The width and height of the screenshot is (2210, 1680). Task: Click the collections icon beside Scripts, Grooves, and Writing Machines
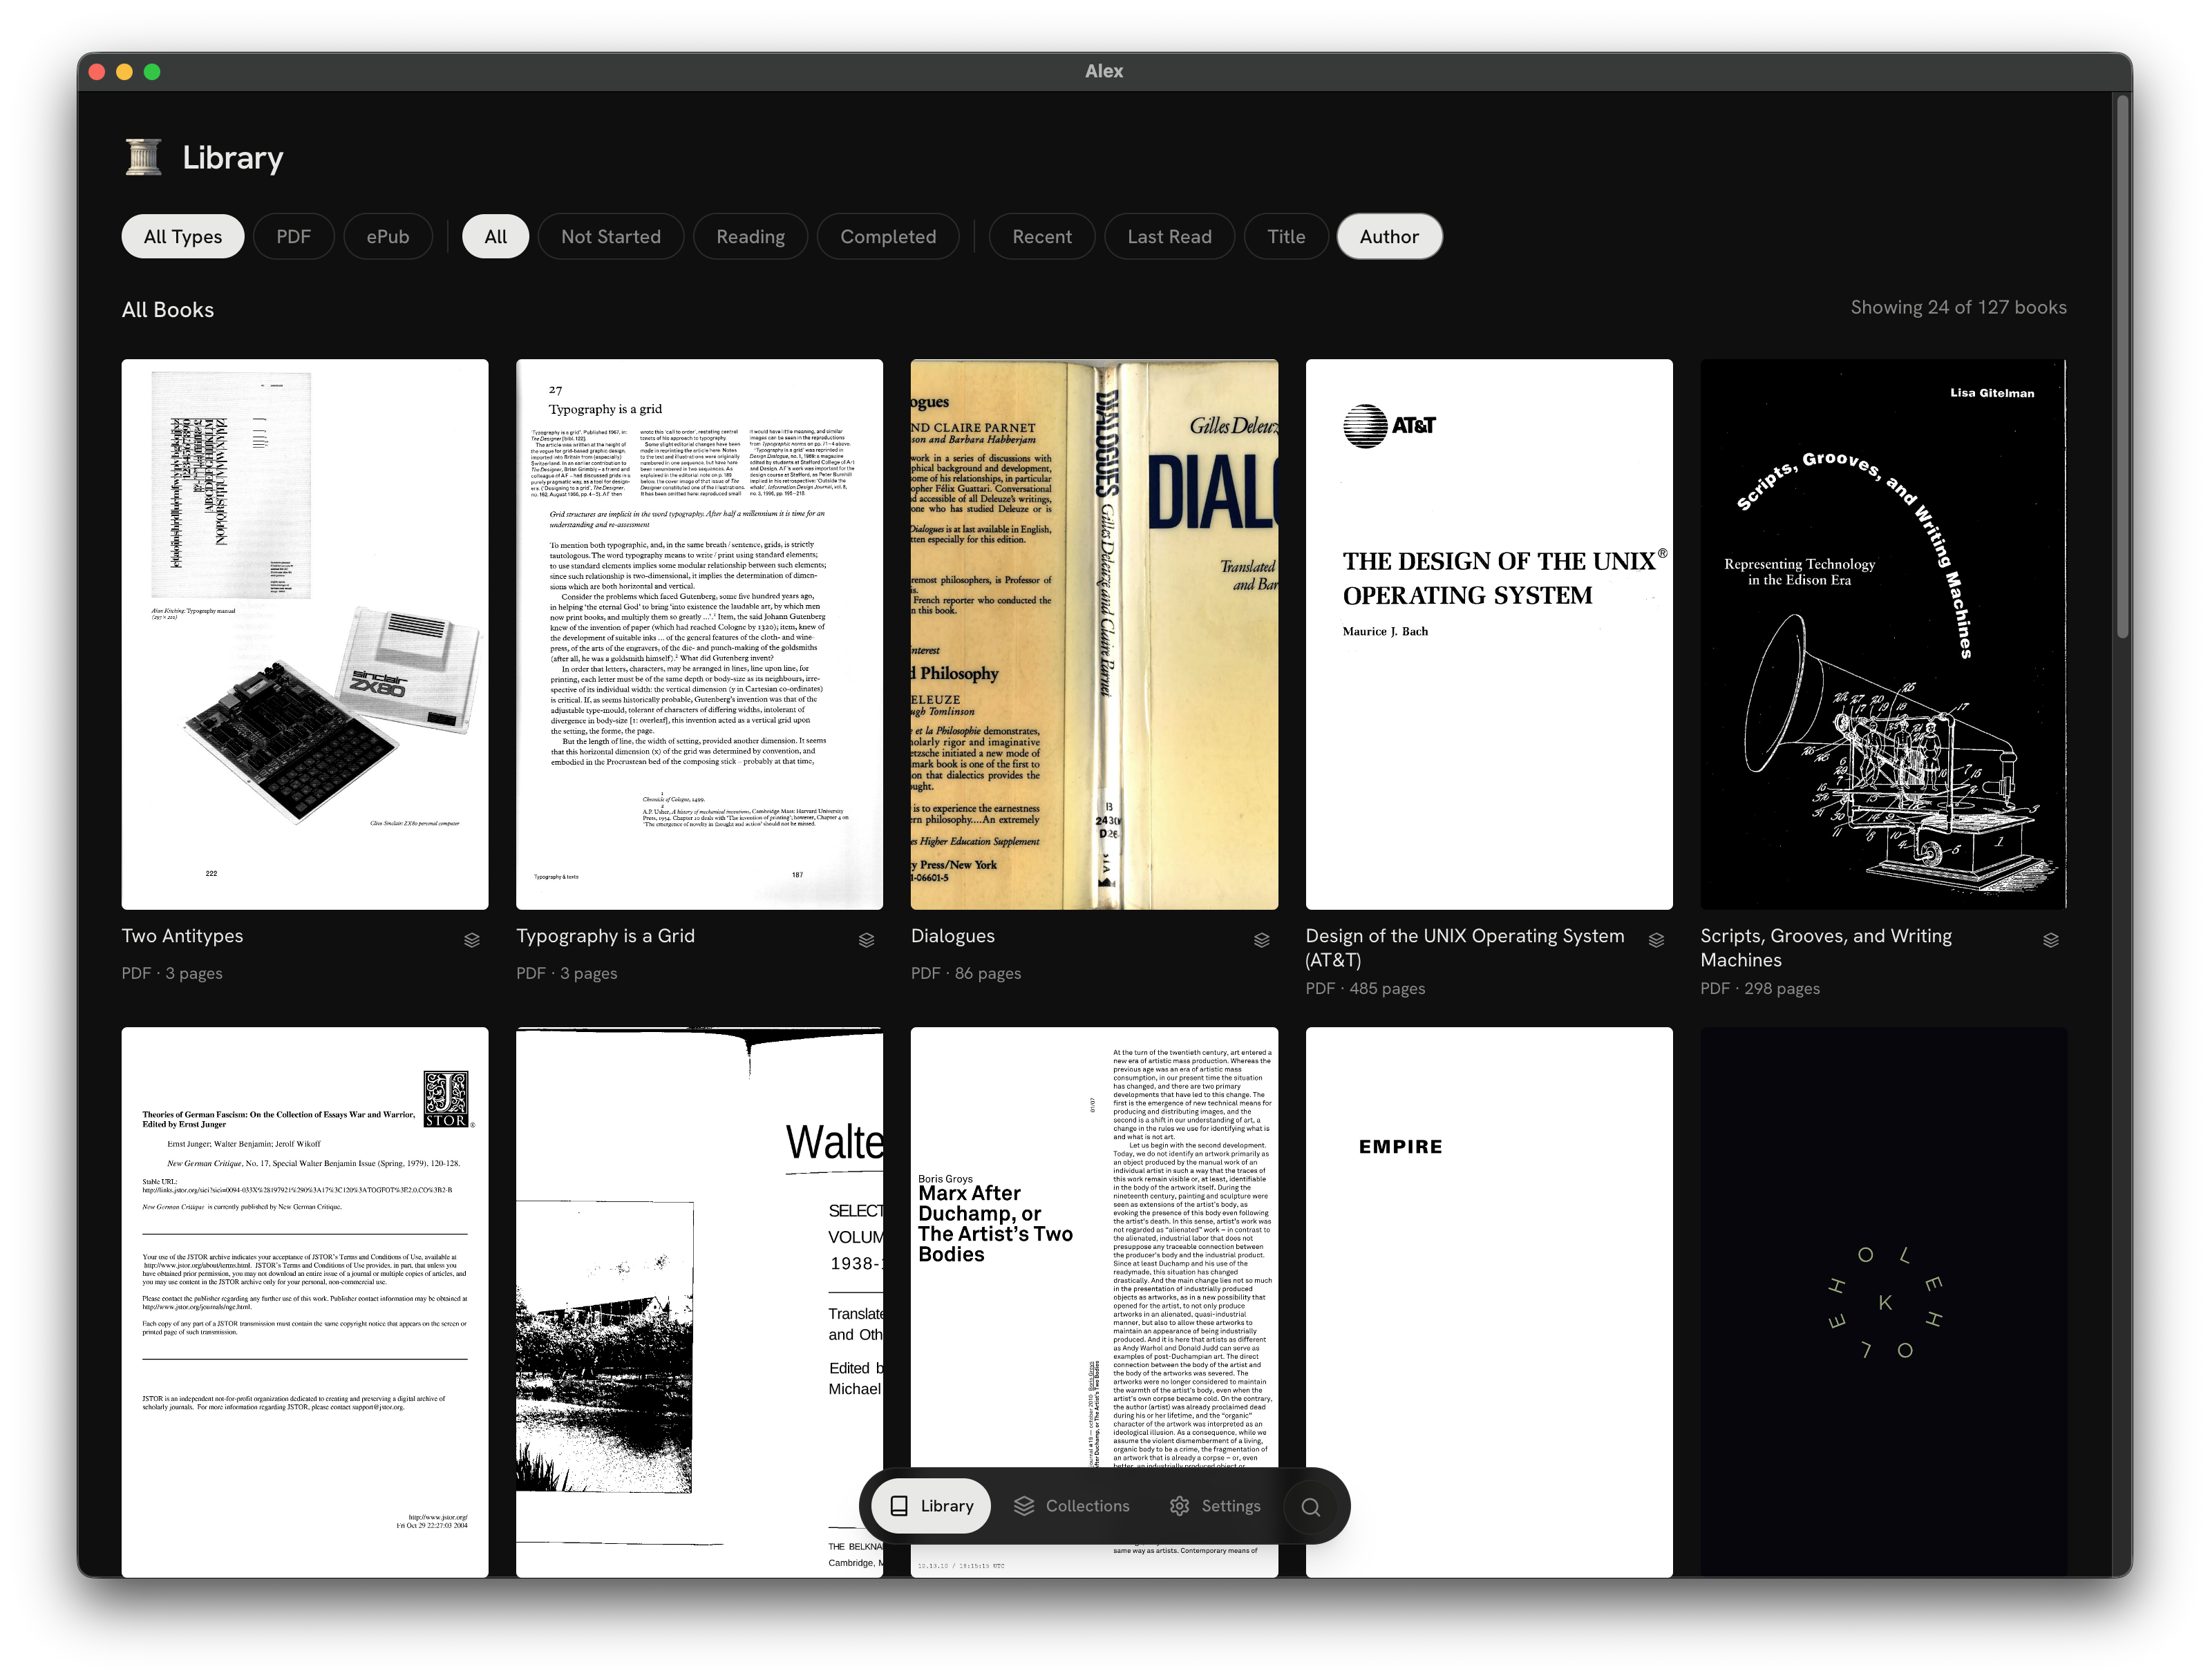tap(2050, 939)
